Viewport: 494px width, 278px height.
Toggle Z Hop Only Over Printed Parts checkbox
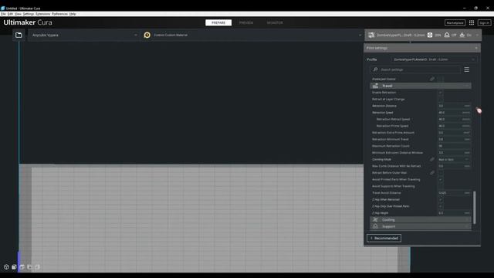pyautogui.click(x=441, y=206)
